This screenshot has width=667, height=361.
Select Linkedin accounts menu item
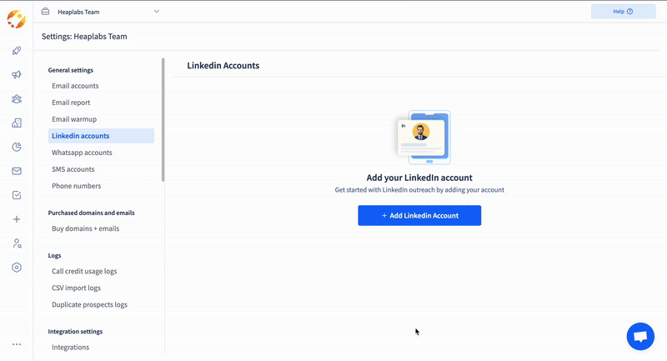click(x=101, y=136)
